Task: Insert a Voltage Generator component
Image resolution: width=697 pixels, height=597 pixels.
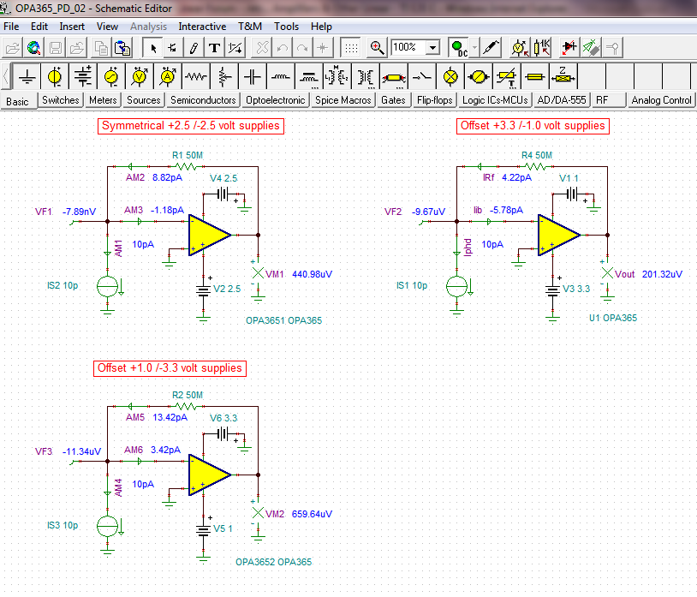Action: click(x=111, y=77)
